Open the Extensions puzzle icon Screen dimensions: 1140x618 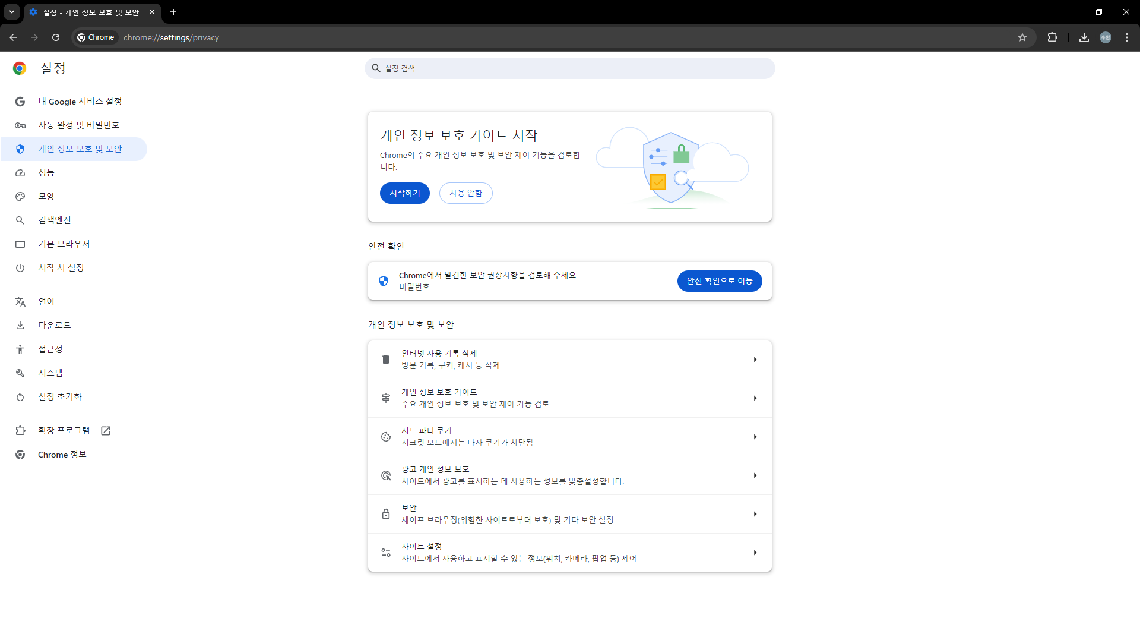point(1052,37)
